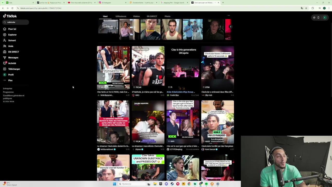This screenshot has height=187, width=332.
Task: Switch to the Google Search browser tab
Action: tap(174, 3)
